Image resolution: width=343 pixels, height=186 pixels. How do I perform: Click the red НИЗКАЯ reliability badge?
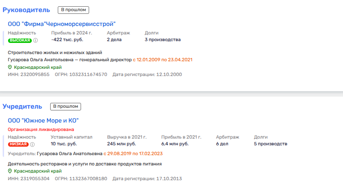pyautogui.click(x=18, y=144)
